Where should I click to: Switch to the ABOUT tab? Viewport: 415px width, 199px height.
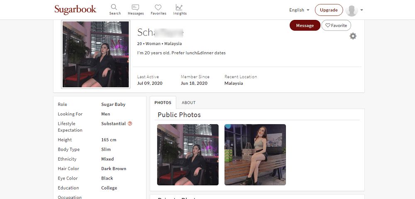(x=188, y=103)
